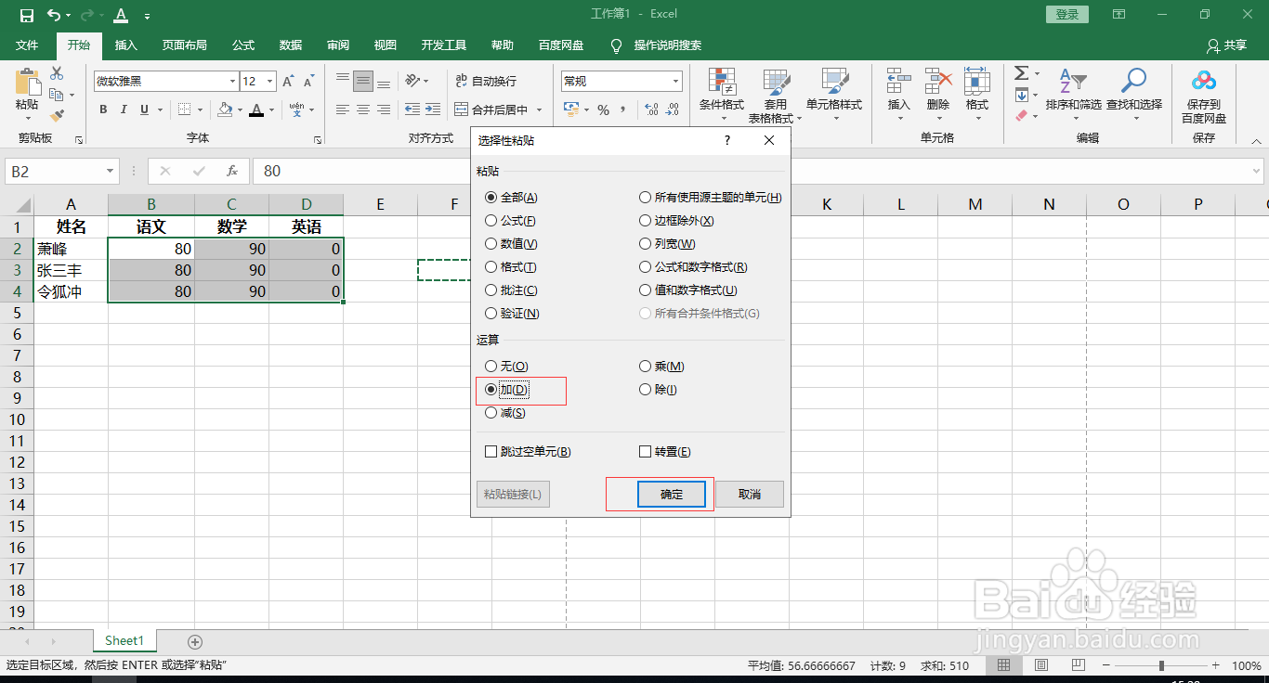Toggle Bold formatting

(103, 110)
